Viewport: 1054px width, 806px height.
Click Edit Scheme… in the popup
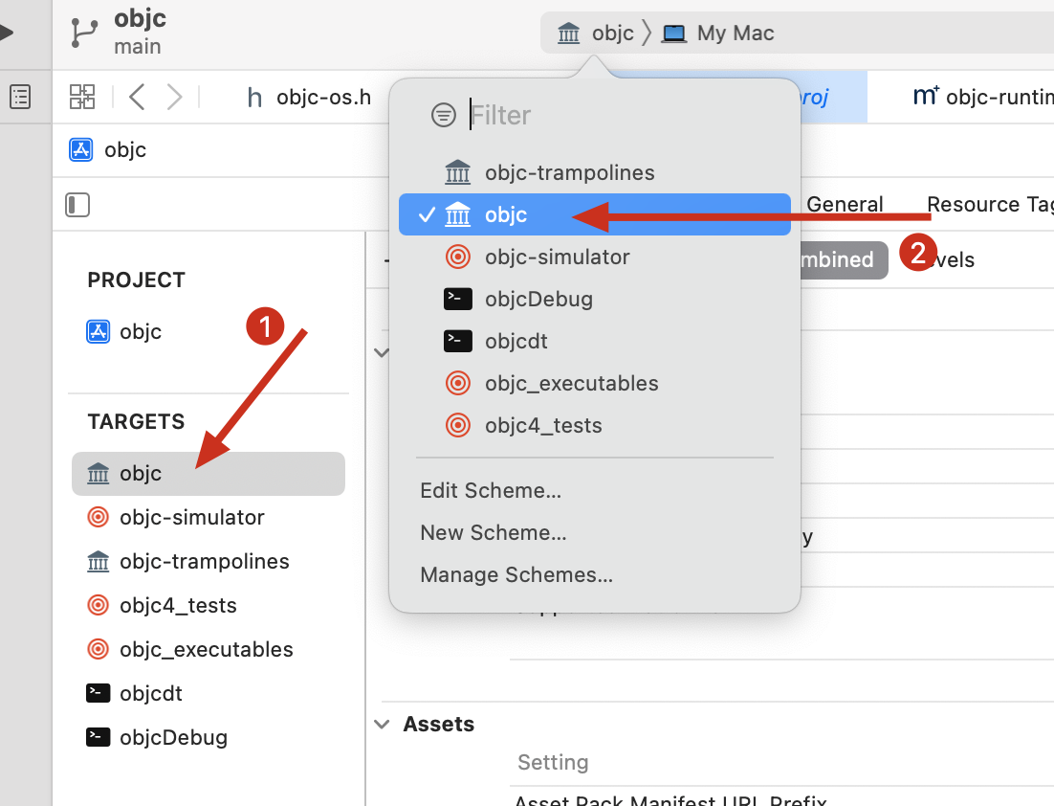click(491, 491)
